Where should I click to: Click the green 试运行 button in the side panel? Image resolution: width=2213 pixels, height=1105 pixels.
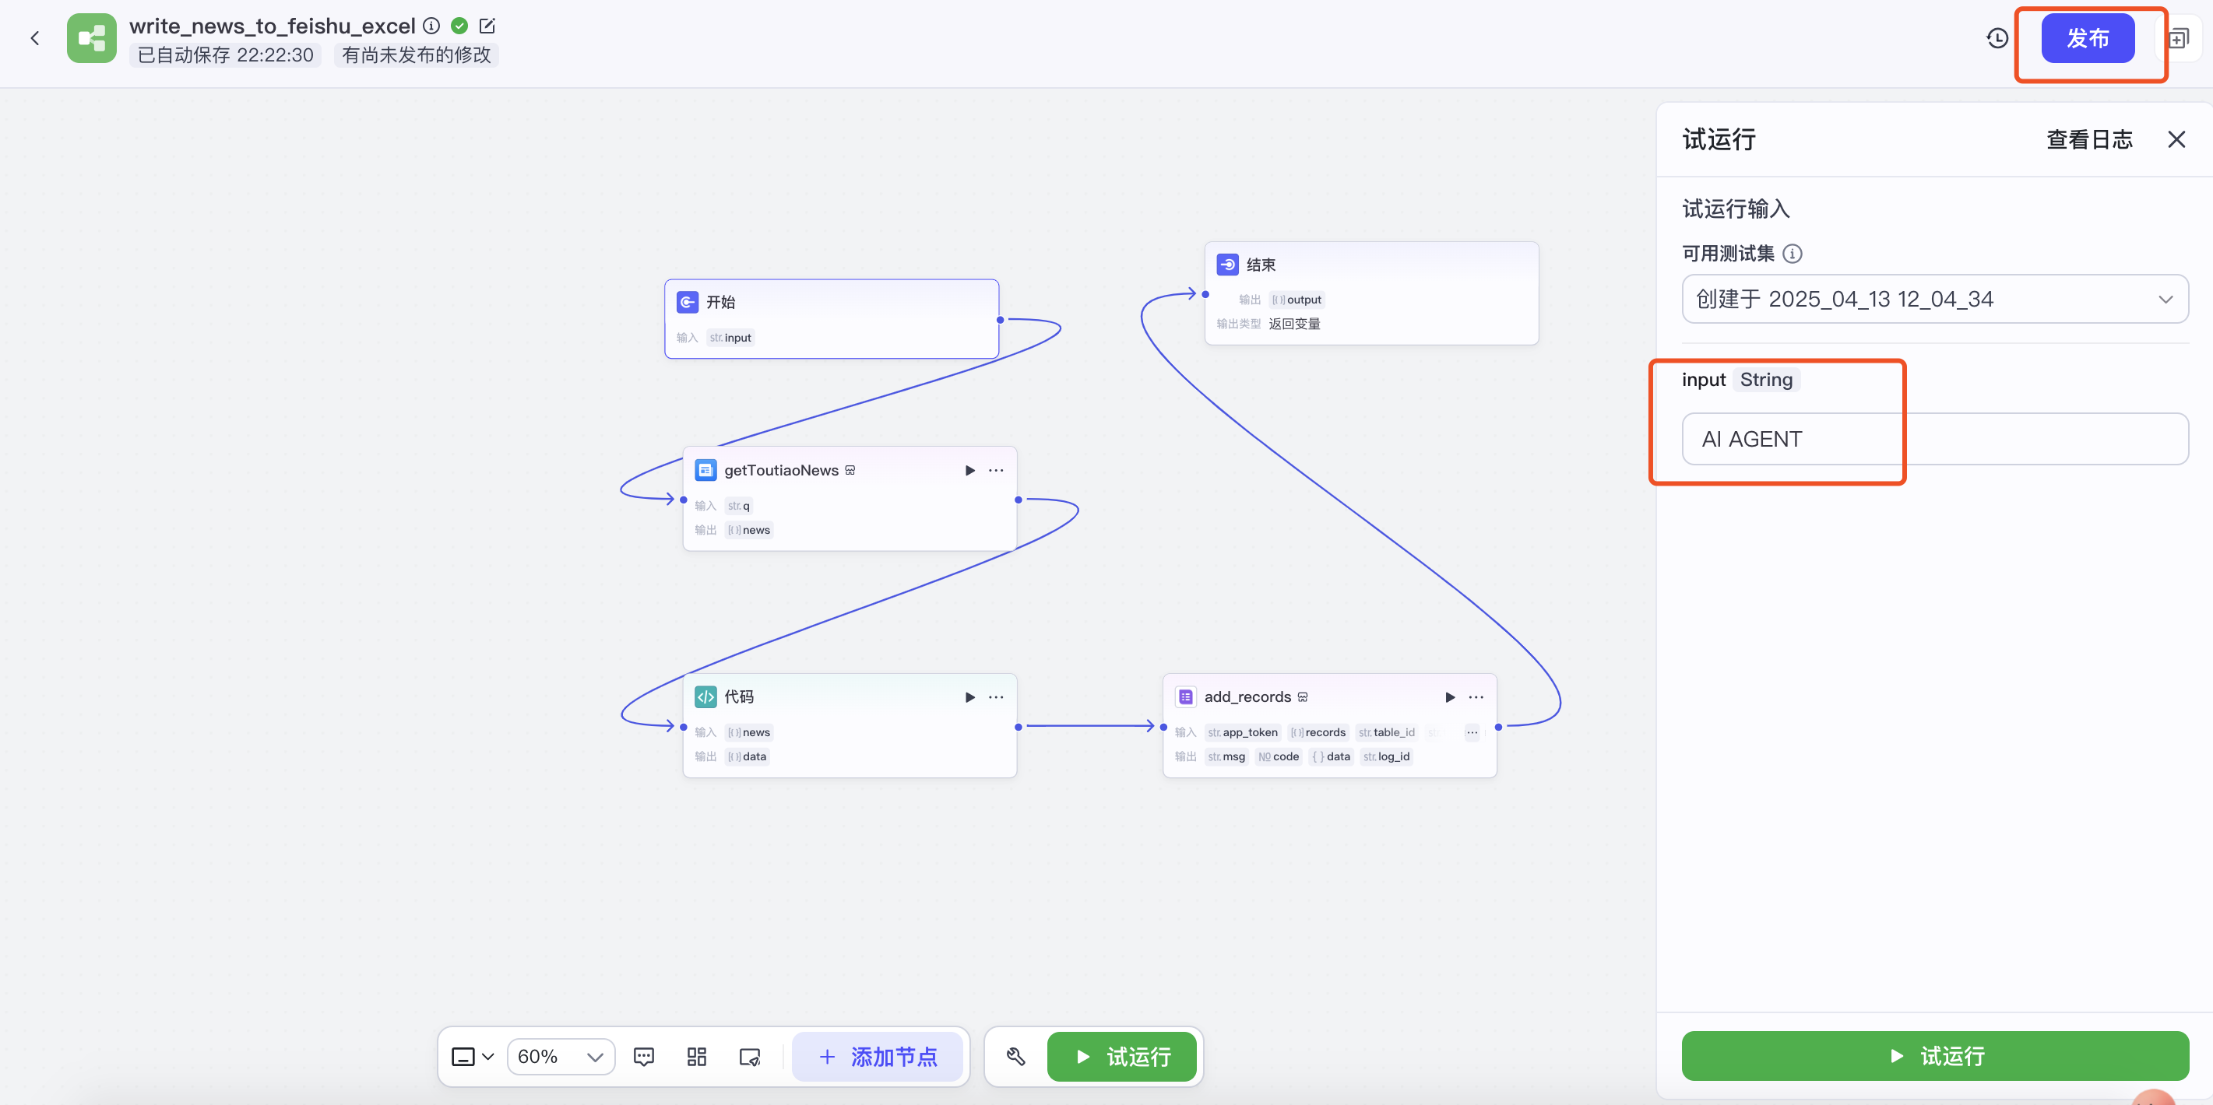[x=1933, y=1055]
